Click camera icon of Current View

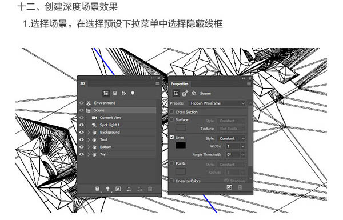coord(94,118)
